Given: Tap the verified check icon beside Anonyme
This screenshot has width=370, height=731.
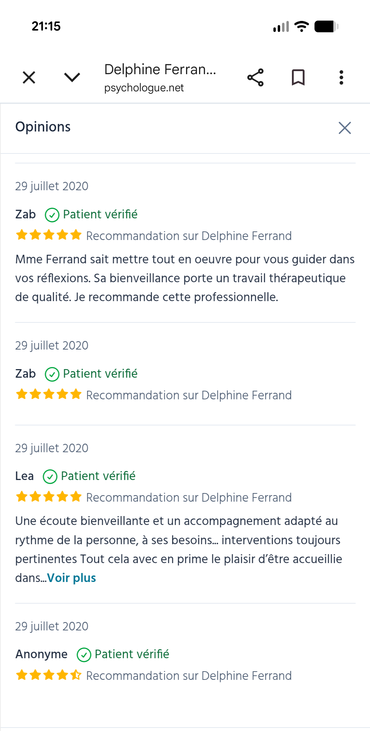Looking at the screenshot, I should (x=84, y=655).
